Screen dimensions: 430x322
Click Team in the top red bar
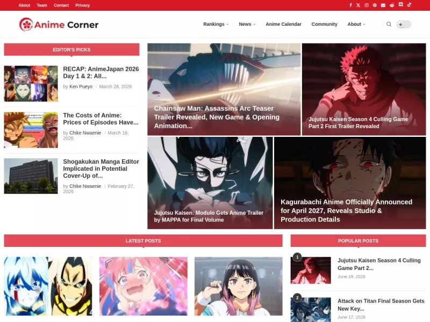click(x=42, y=5)
